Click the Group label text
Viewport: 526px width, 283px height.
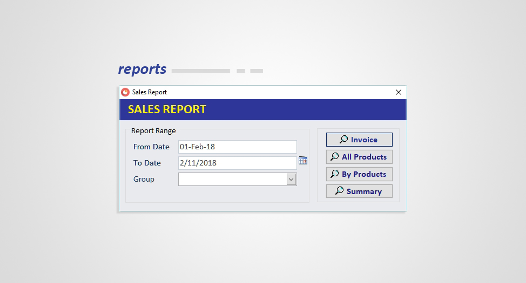click(x=144, y=179)
